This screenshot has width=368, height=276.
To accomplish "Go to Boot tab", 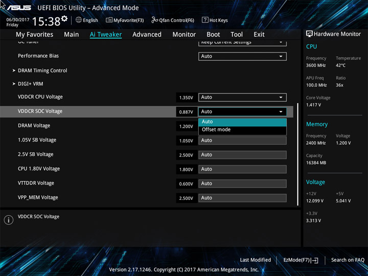I will click(213, 35).
